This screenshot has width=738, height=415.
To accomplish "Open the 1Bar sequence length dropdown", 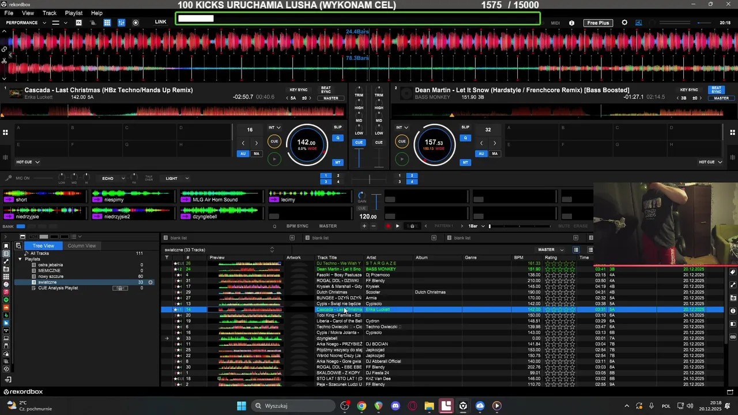I will click(x=476, y=226).
